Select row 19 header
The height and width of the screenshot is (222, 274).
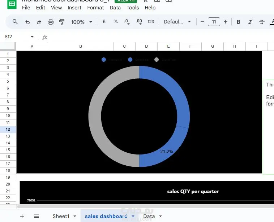[x=8, y=177]
